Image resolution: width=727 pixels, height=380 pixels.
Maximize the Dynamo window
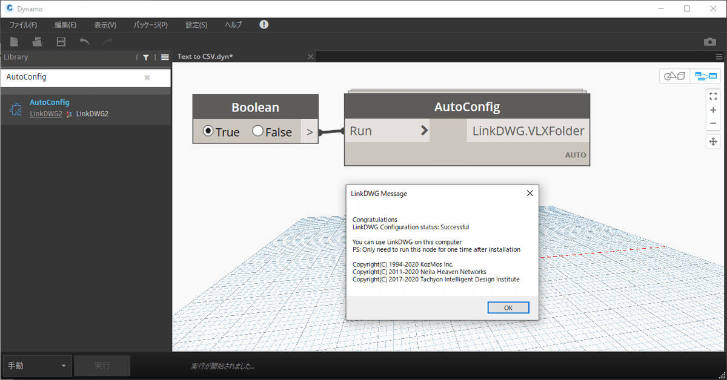point(686,8)
